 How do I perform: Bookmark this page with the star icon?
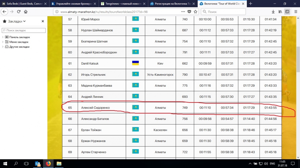point(196,12)
